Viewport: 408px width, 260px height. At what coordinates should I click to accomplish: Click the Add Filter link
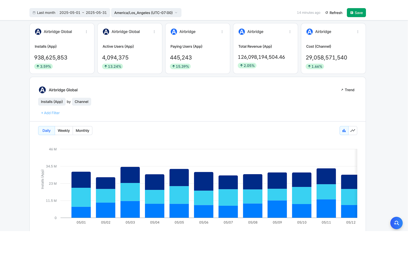pos(50,113)
